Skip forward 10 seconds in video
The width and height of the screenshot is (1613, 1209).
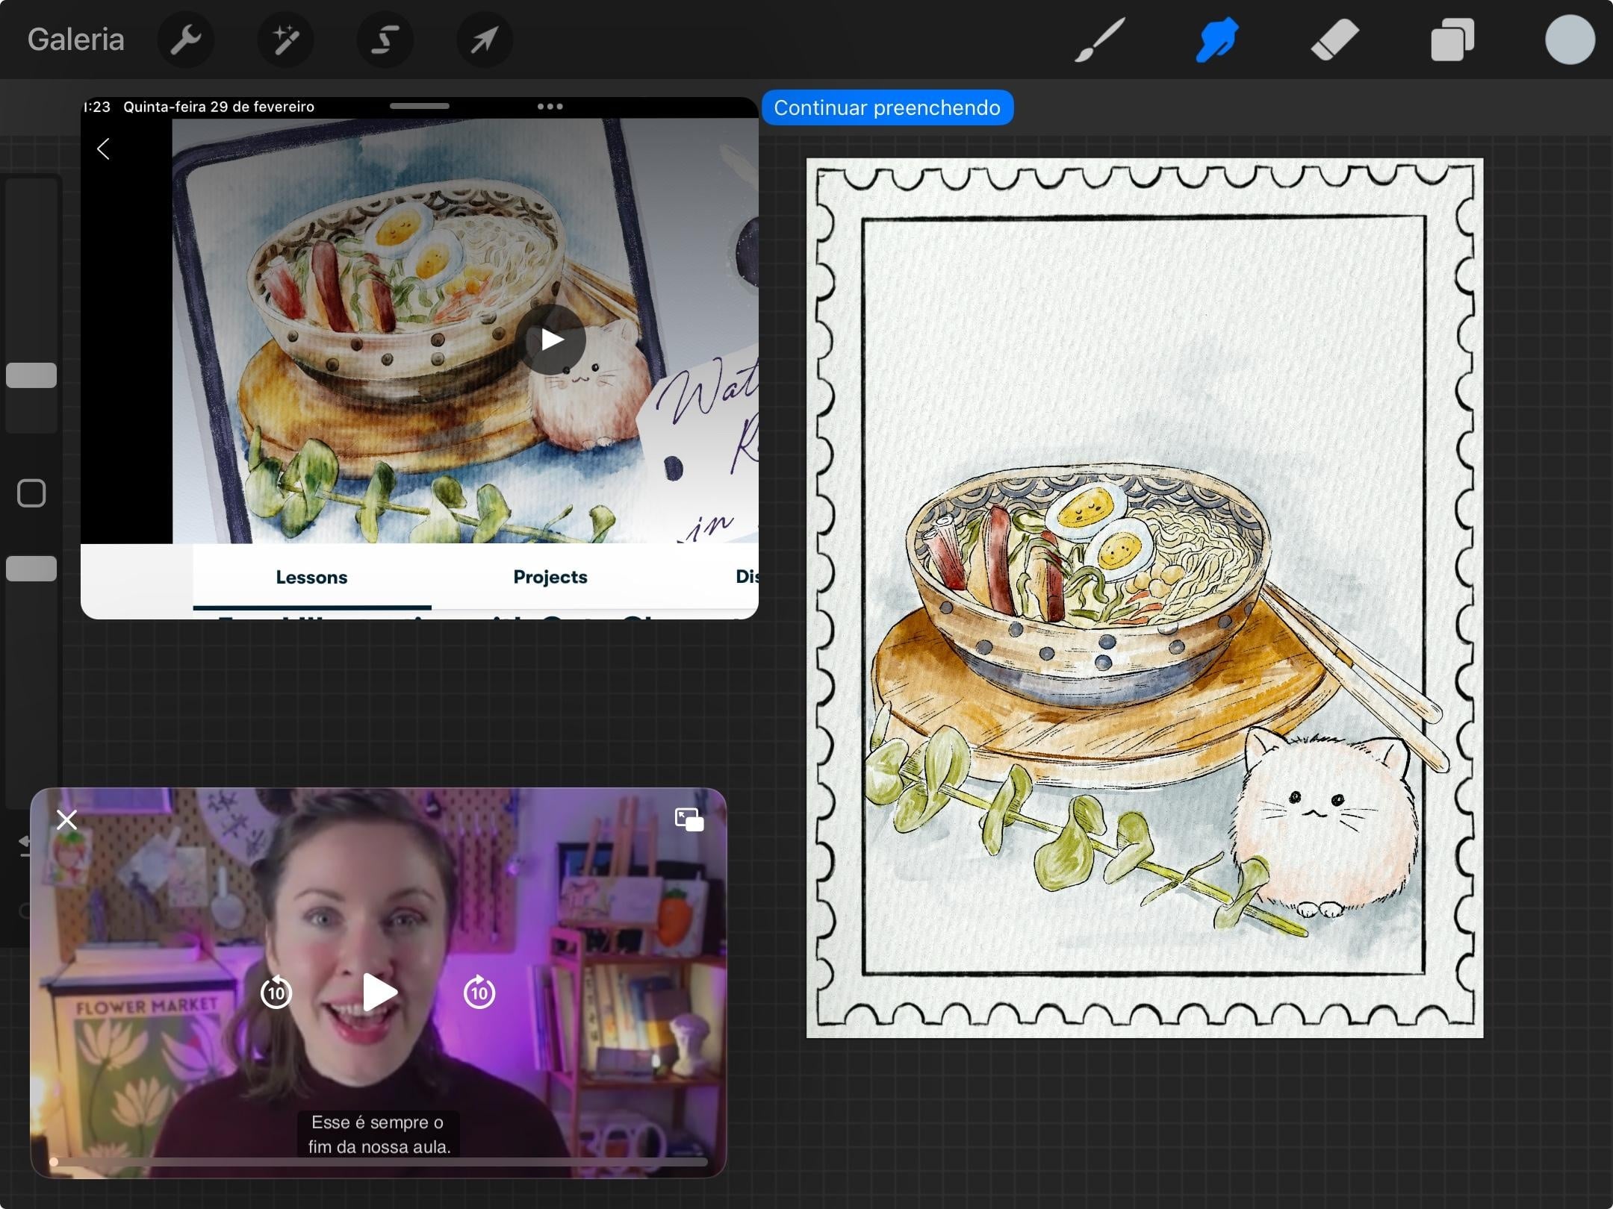click(x=479, y=992)
